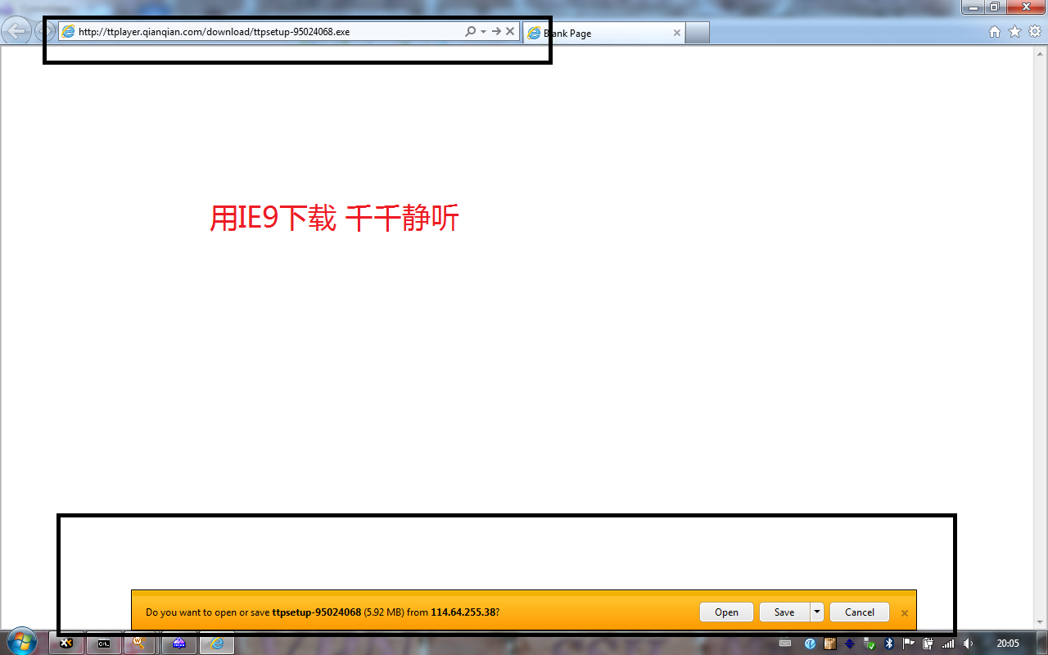Open Favorites with the star icon
1048x655 pixels.
pos(1014,32)
